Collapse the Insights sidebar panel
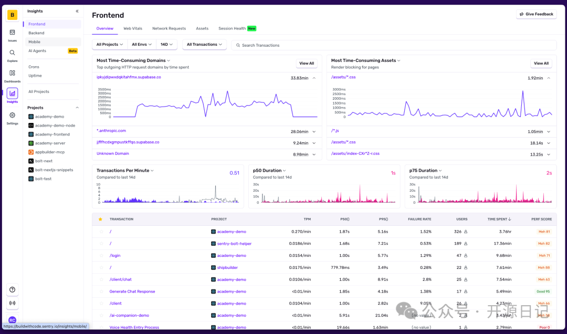567x334 pixels. tap(77, 11)
